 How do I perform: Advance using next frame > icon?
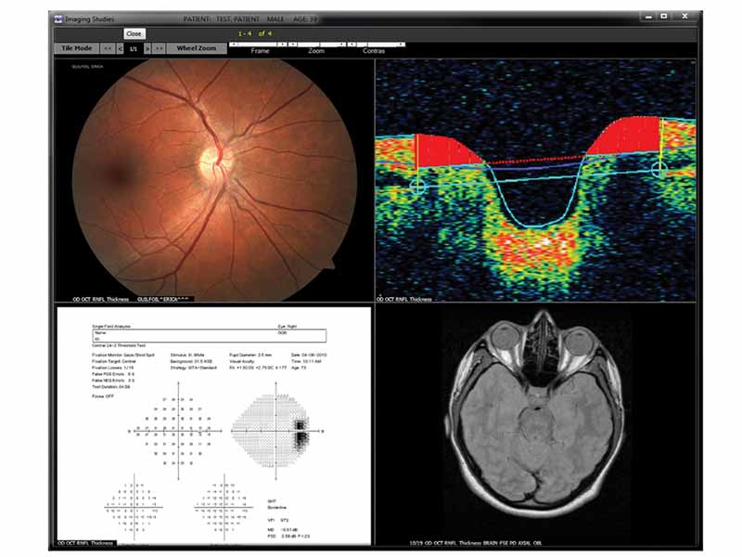(148, 46)
